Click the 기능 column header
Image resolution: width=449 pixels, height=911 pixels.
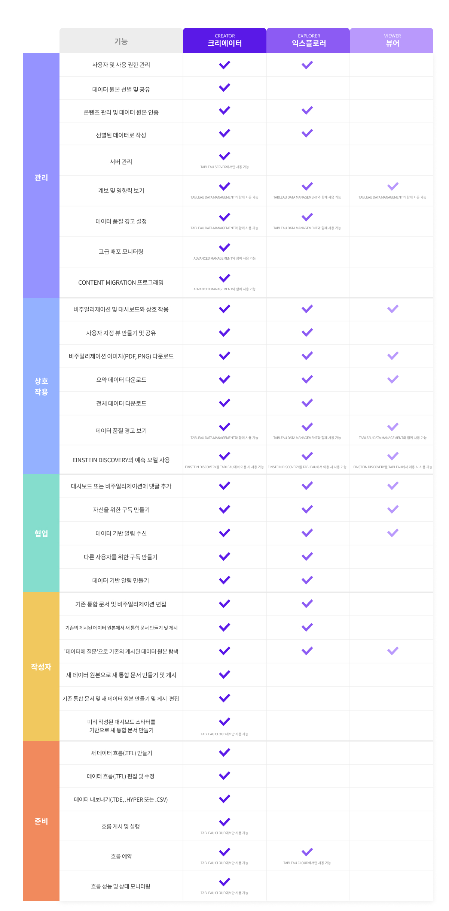121,41
